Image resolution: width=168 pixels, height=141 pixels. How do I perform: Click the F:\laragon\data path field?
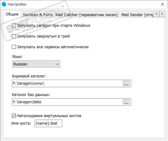(x=67, y=102)
